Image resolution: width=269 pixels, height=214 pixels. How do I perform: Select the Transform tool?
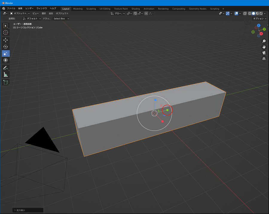click(x=6, y=60)
